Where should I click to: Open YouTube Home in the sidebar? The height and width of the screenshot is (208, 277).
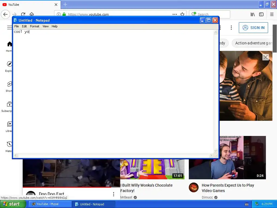(x=9, y=47)
